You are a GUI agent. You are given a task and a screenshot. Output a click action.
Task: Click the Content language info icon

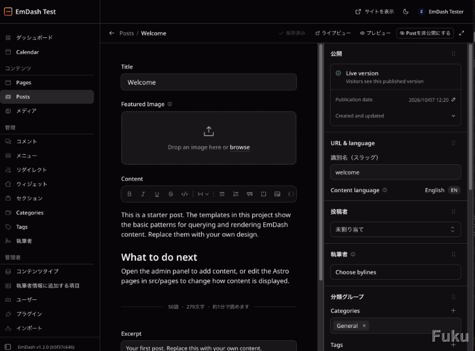[385, 190]
